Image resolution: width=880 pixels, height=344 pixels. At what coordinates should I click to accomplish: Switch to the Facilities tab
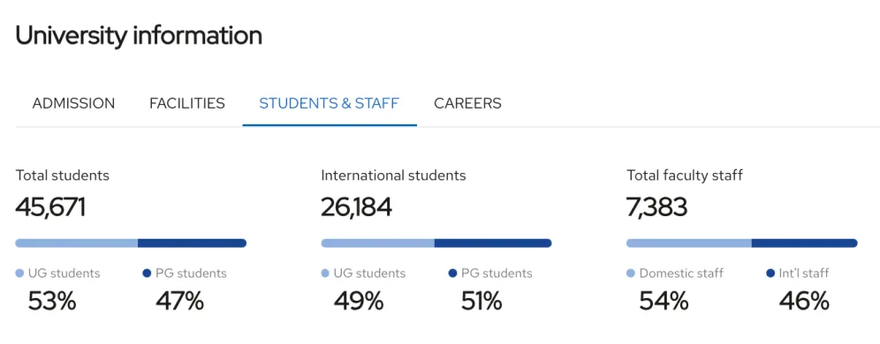(x=187, y=104)
